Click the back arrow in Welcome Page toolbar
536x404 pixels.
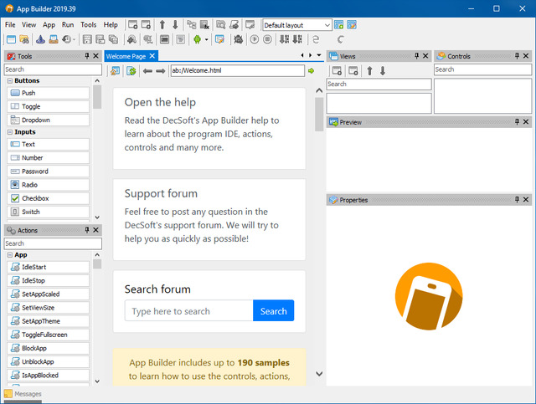click(147, 71)
